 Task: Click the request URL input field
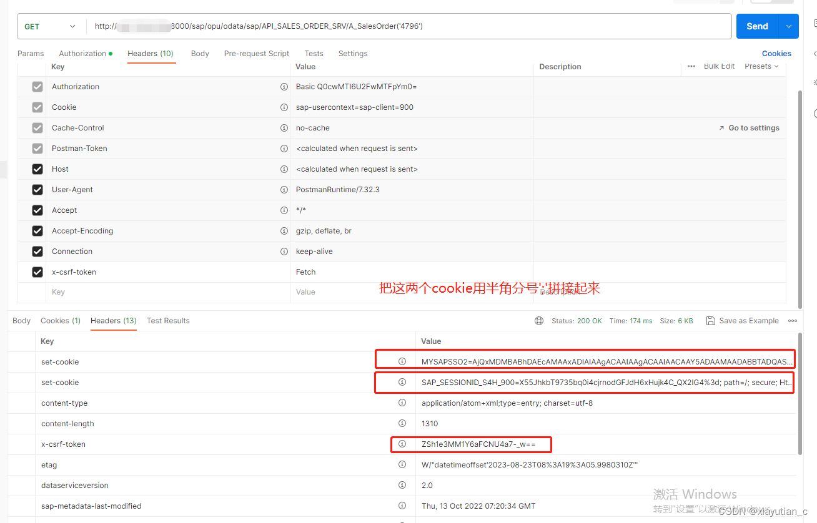[x=409, y=26]
